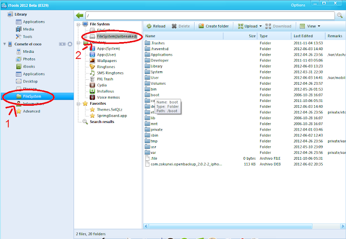Click the Reload button
The height and width of the screenshot is (239, 346).
(x=156, y=26)
